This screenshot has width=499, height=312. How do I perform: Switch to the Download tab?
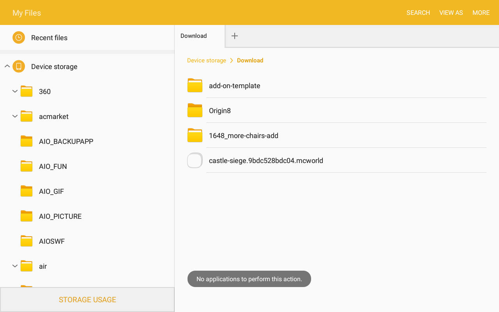coord(194,36)
